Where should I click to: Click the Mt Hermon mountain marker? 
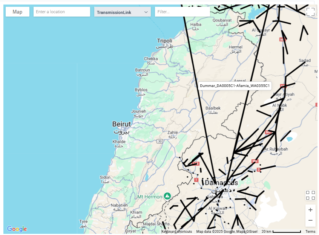pos(167,196)
